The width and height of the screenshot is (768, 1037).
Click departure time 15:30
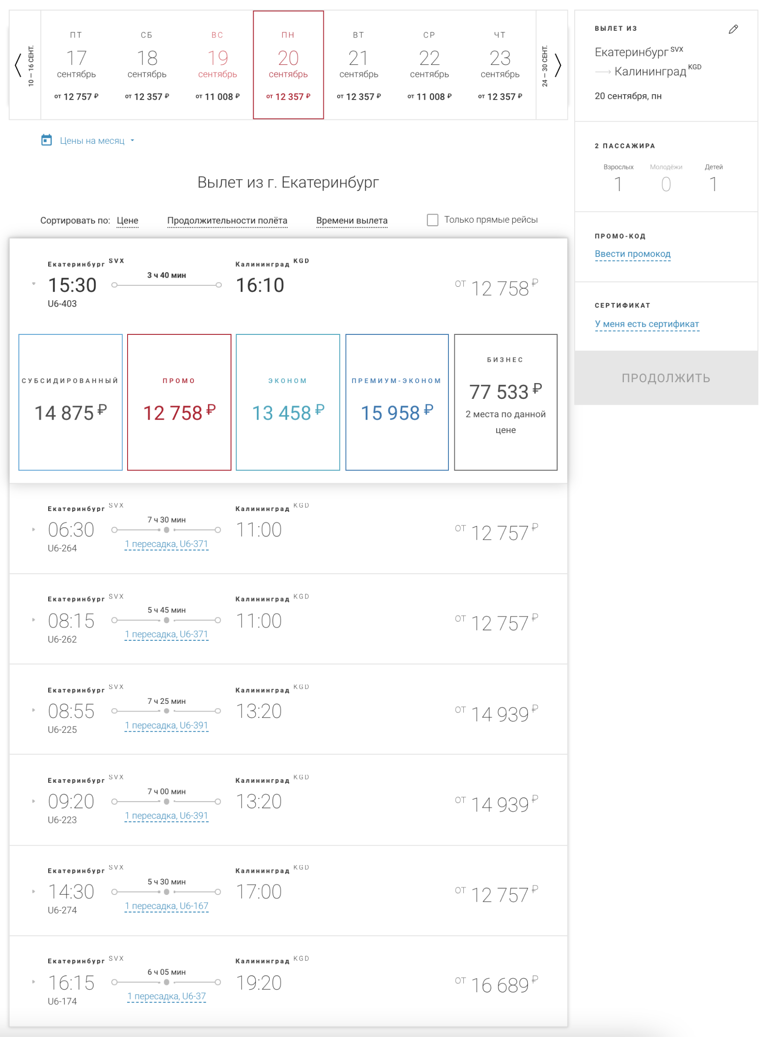[x=73, y=285]
